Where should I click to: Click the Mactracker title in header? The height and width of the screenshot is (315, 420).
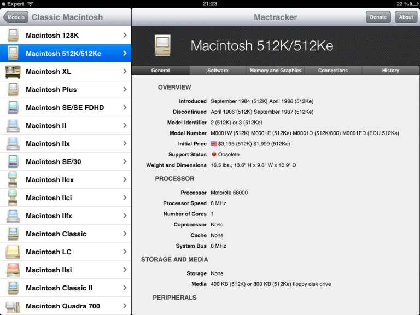point(276,17)
